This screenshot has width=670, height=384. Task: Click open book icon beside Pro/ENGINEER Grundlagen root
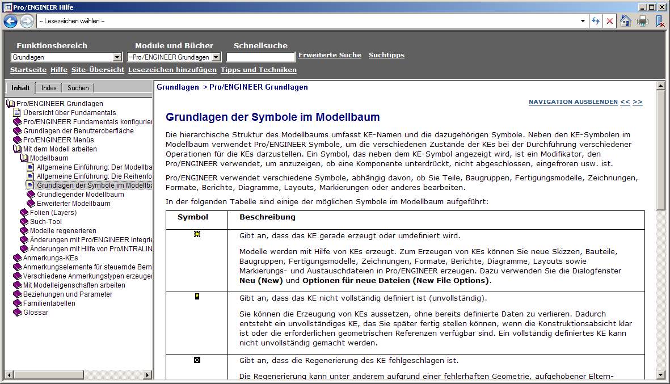pos(11,103)
